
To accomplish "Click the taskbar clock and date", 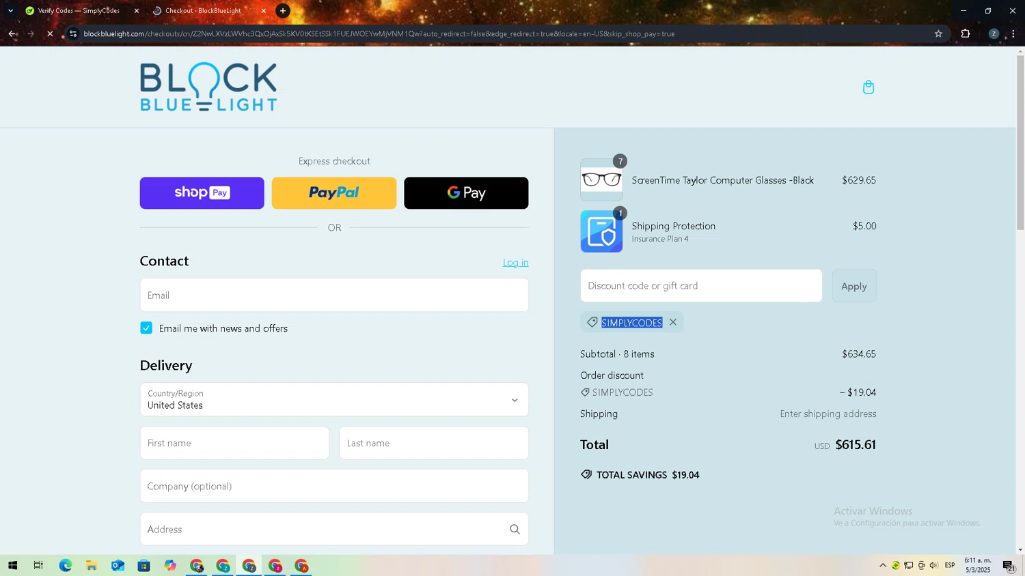I will coord(978,565).
